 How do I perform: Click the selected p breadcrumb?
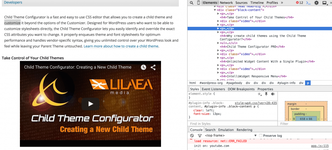(308, 83)
